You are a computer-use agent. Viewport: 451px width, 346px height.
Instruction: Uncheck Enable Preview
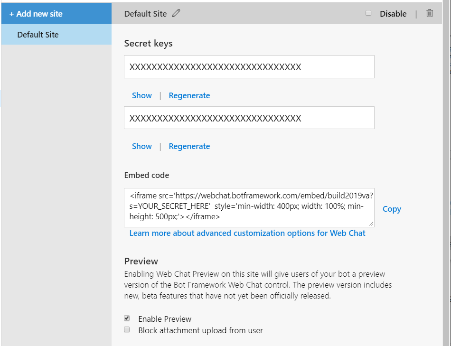tap(127, 318)
